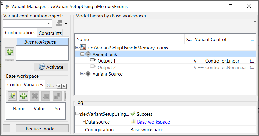This screenshot has height=136, width=259.
Task: Select the Base workspace configuration row
Action: (42, 42)
